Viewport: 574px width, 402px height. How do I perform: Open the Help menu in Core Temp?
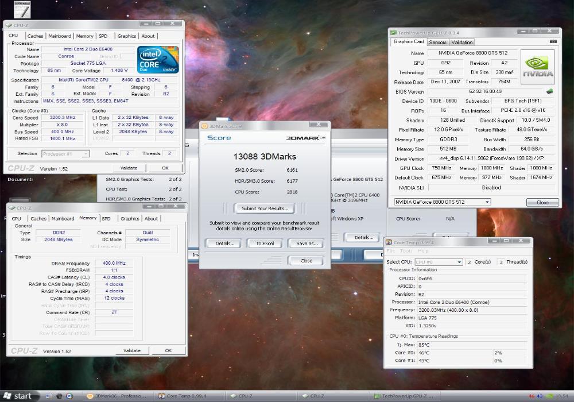423,251
